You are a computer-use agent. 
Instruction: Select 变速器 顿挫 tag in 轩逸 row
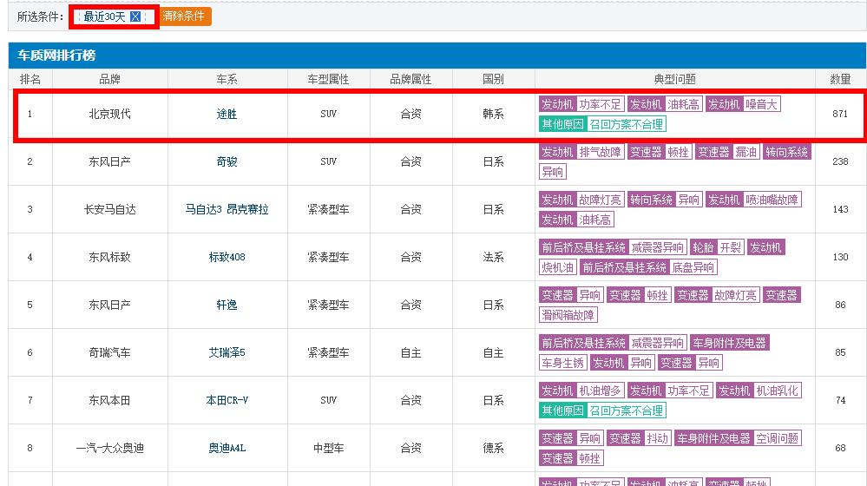coord(639,295)
